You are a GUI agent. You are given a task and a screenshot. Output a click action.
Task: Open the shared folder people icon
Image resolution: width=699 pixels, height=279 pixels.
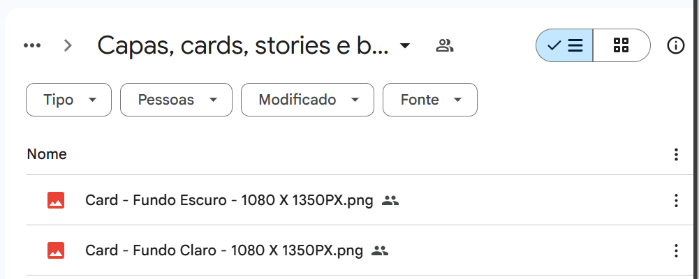tap(444, 46)
